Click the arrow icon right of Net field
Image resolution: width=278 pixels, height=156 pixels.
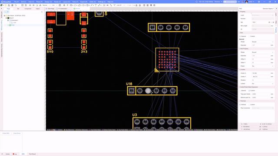click(273, 22)
